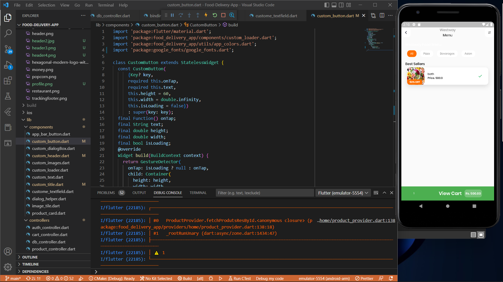Viewport: 503px width, 282px height.
Task: Click the hot reload lightning icon
Action: (x=206, y=15)
